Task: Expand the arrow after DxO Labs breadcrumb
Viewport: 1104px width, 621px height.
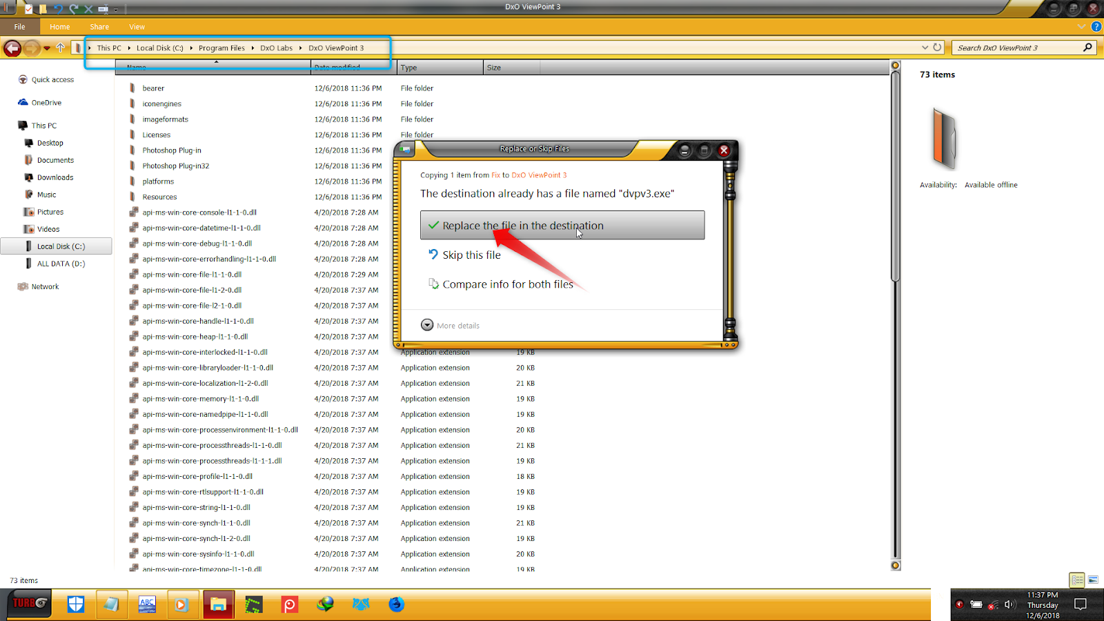Action: (301, 48)
